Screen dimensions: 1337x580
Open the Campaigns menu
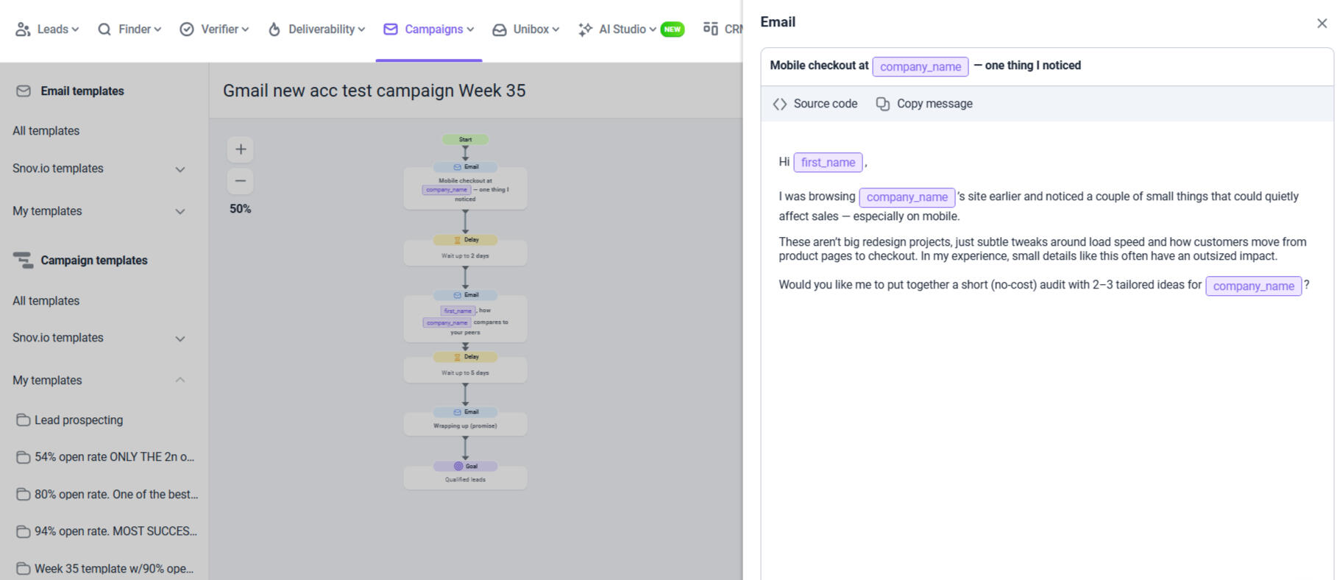429,29
